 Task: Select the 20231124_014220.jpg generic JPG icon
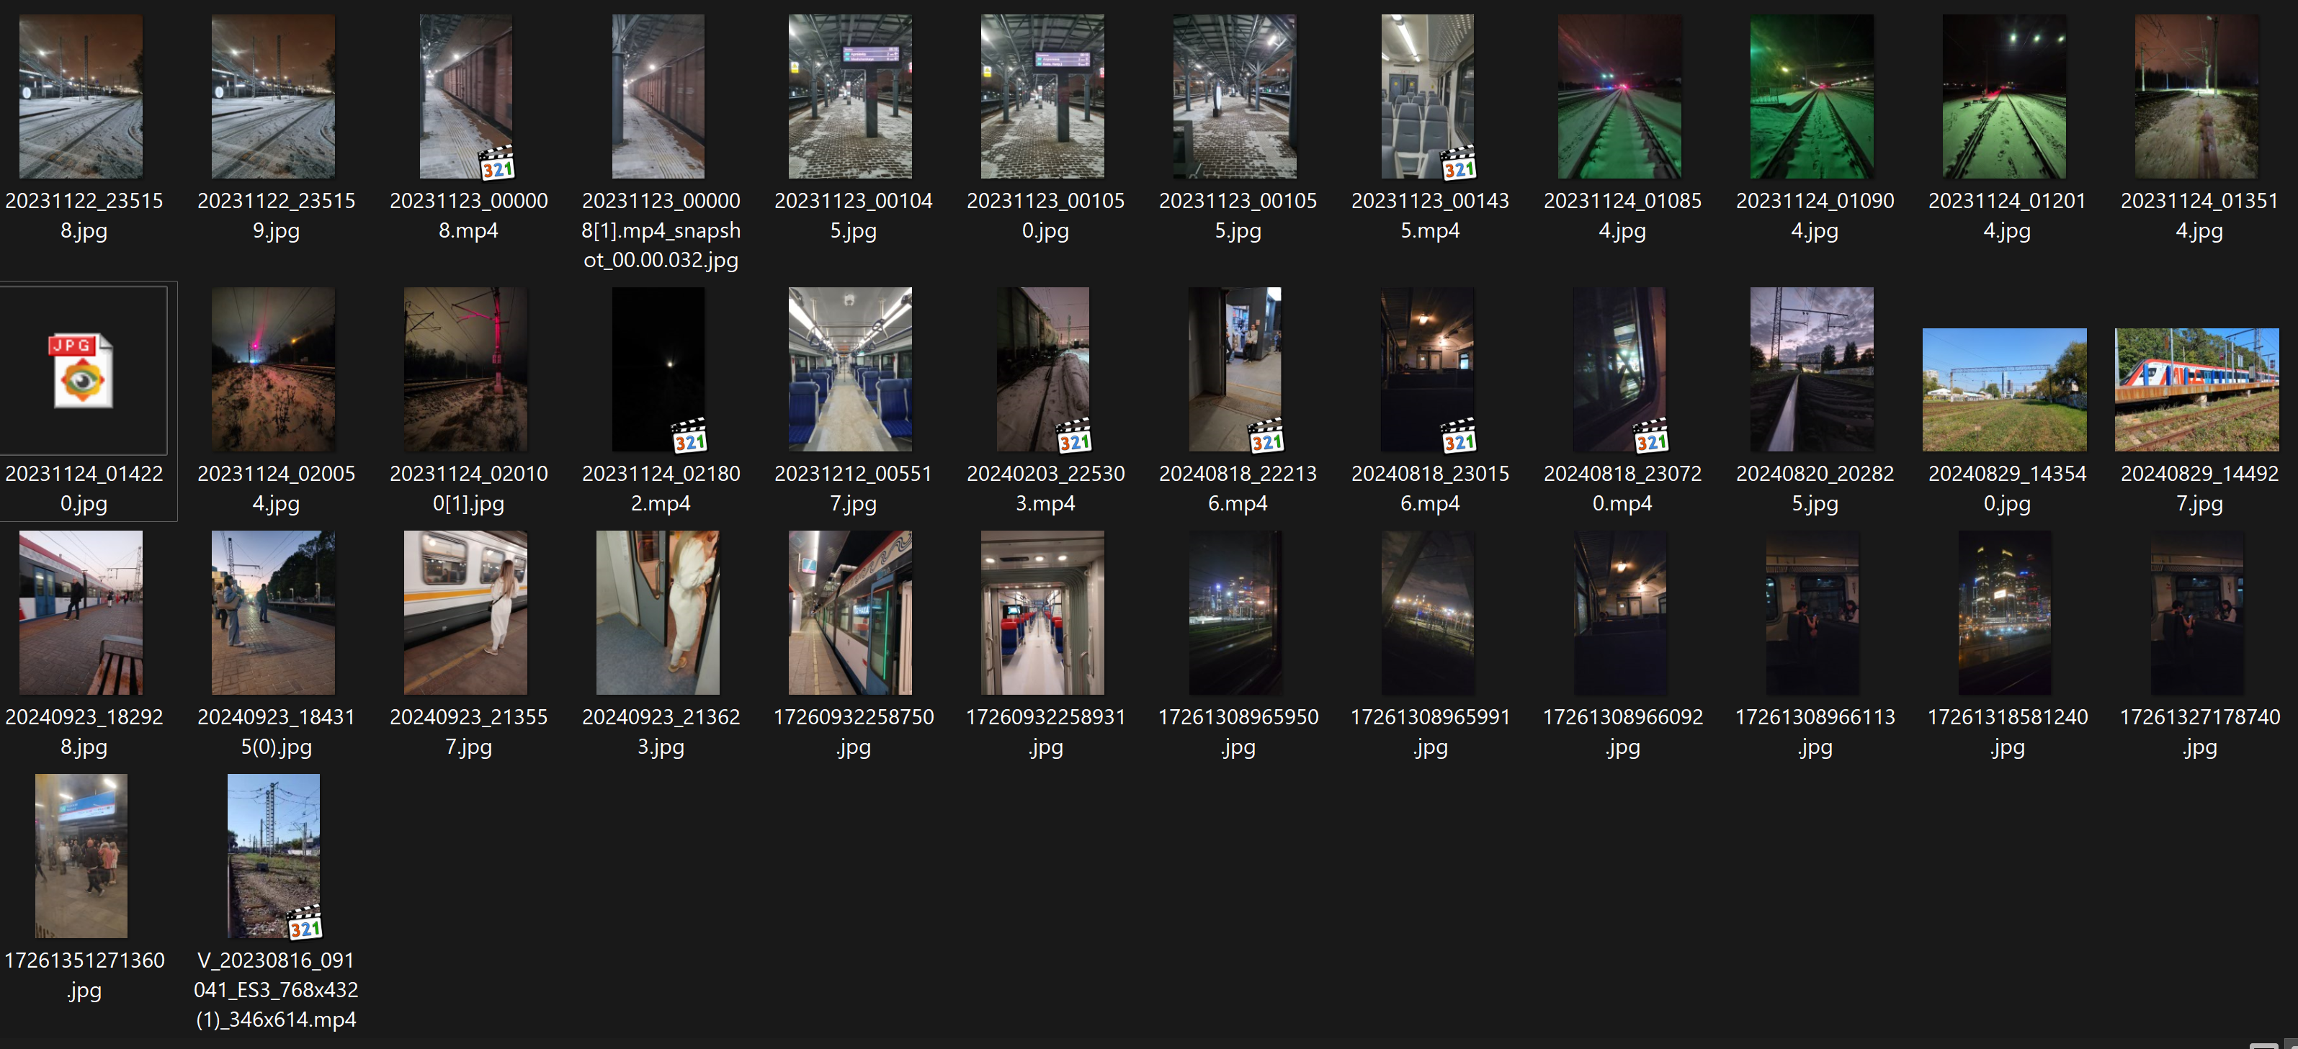(x=81, y=371)
